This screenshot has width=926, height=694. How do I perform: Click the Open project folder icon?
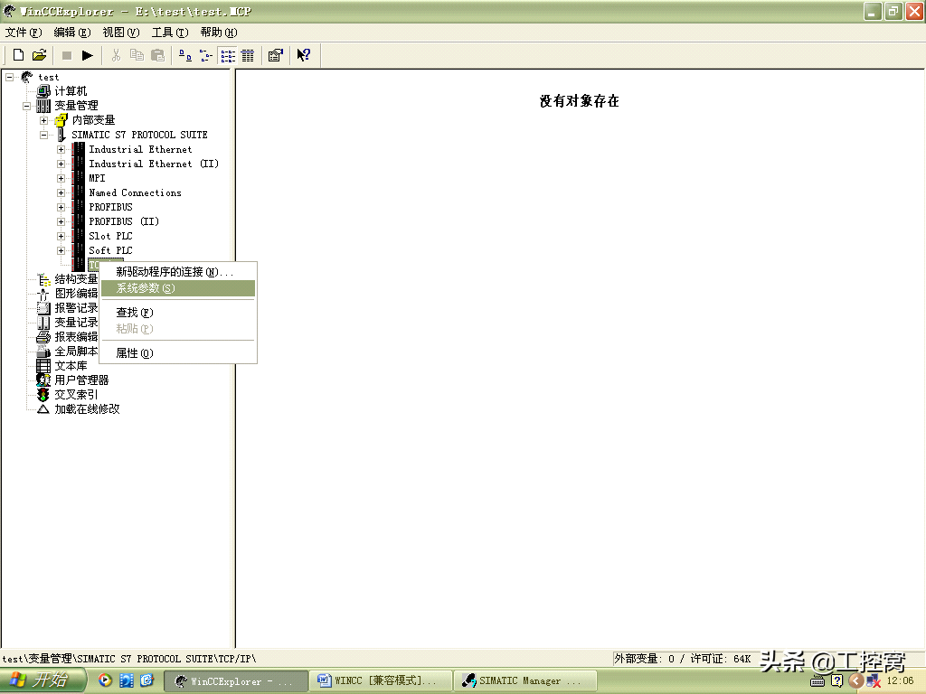coord(39,55)
